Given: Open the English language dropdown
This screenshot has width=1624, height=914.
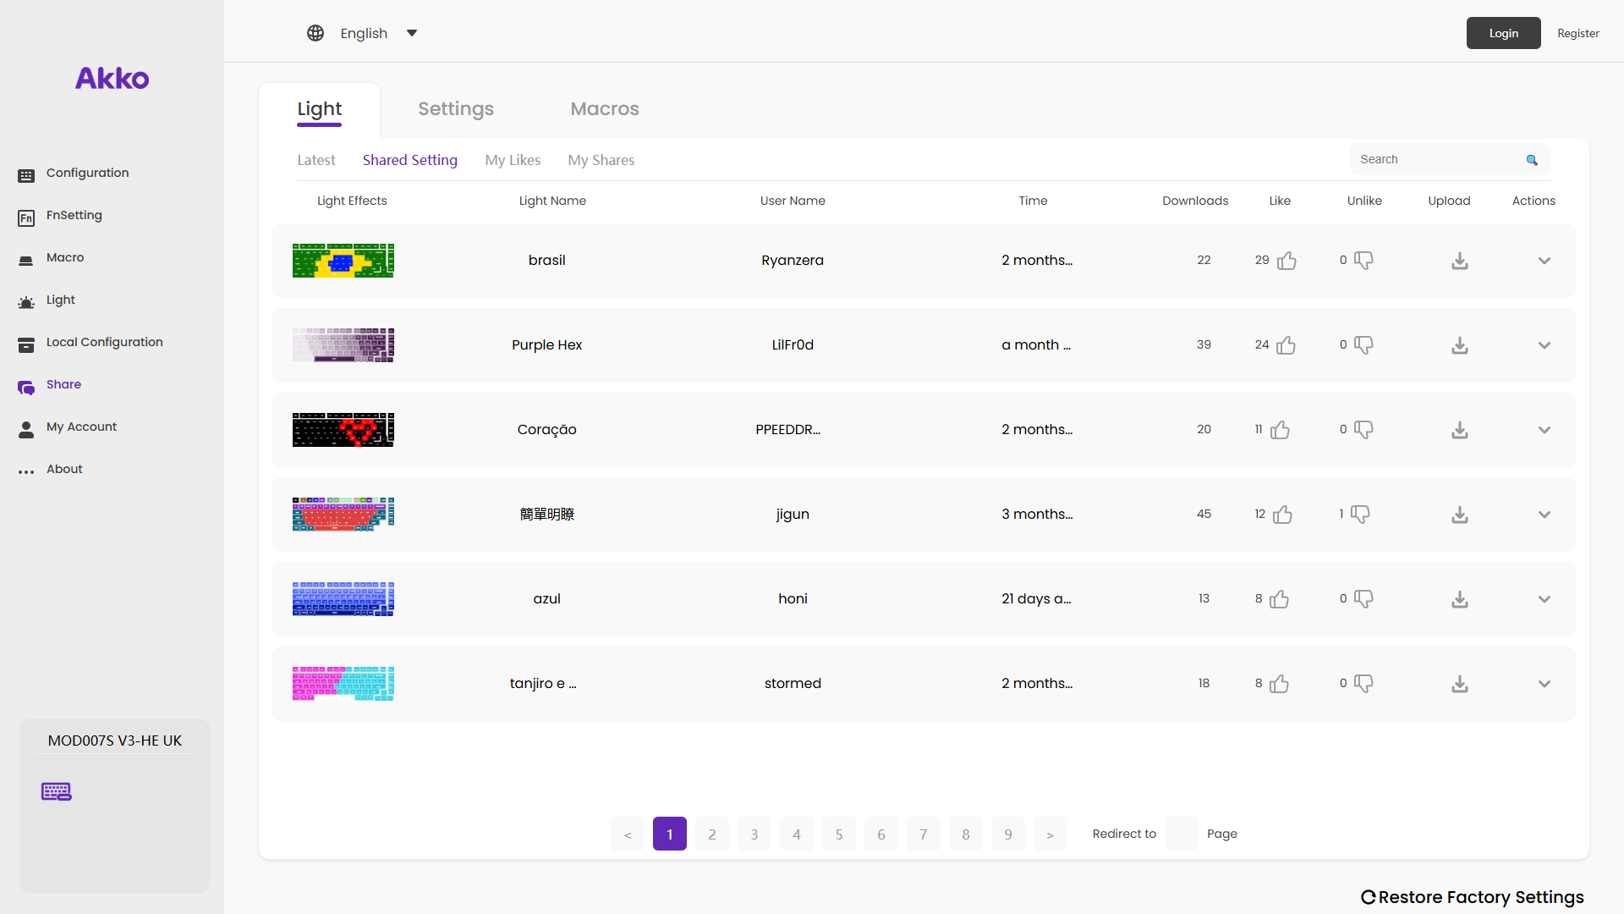Looking at the screenshot, I should [x=411, y=33].
